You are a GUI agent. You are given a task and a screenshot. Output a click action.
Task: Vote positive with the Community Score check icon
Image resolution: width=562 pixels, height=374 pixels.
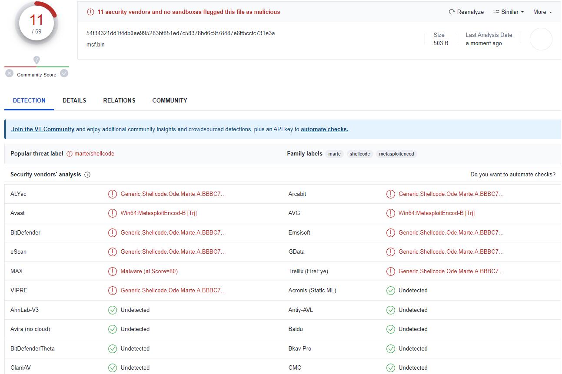(x=64, y=73)
